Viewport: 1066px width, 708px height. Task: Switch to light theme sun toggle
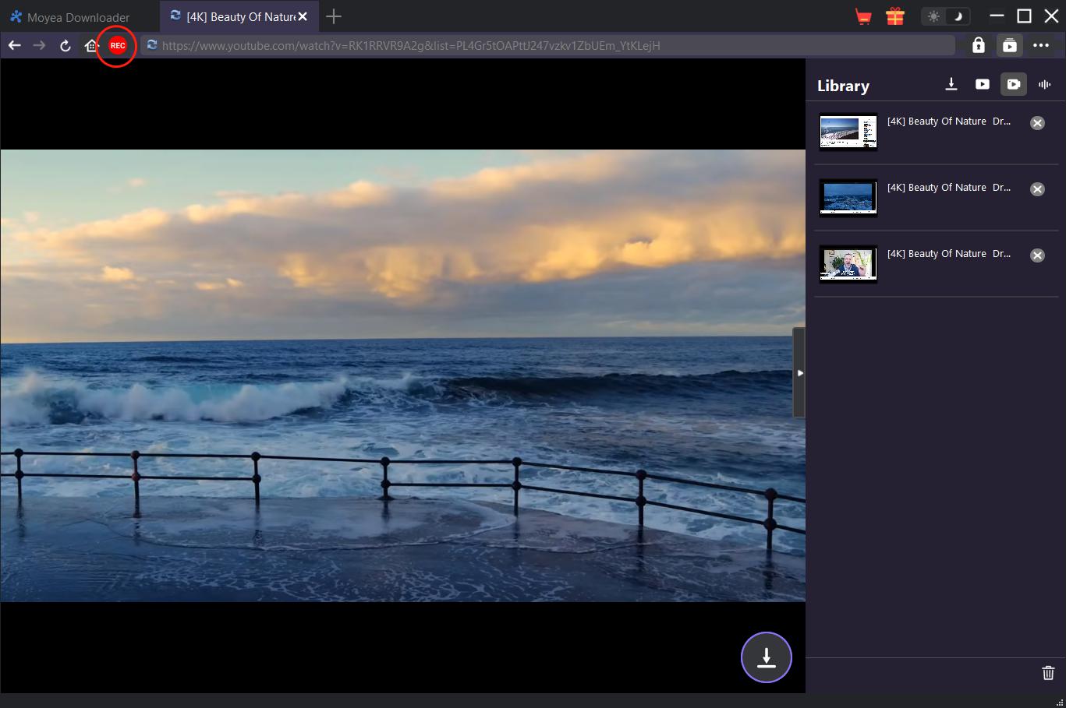[x=933, y=16]
